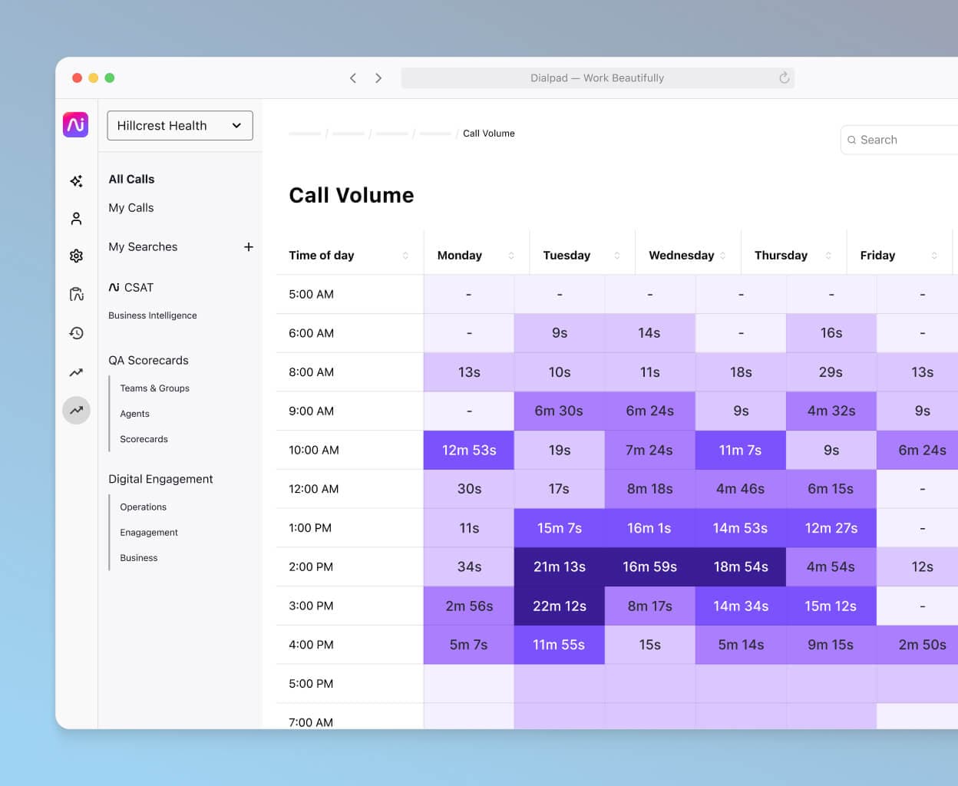Open the AI sparkles feature in the sidebar
958x786 pixels.
pos(76,180)
